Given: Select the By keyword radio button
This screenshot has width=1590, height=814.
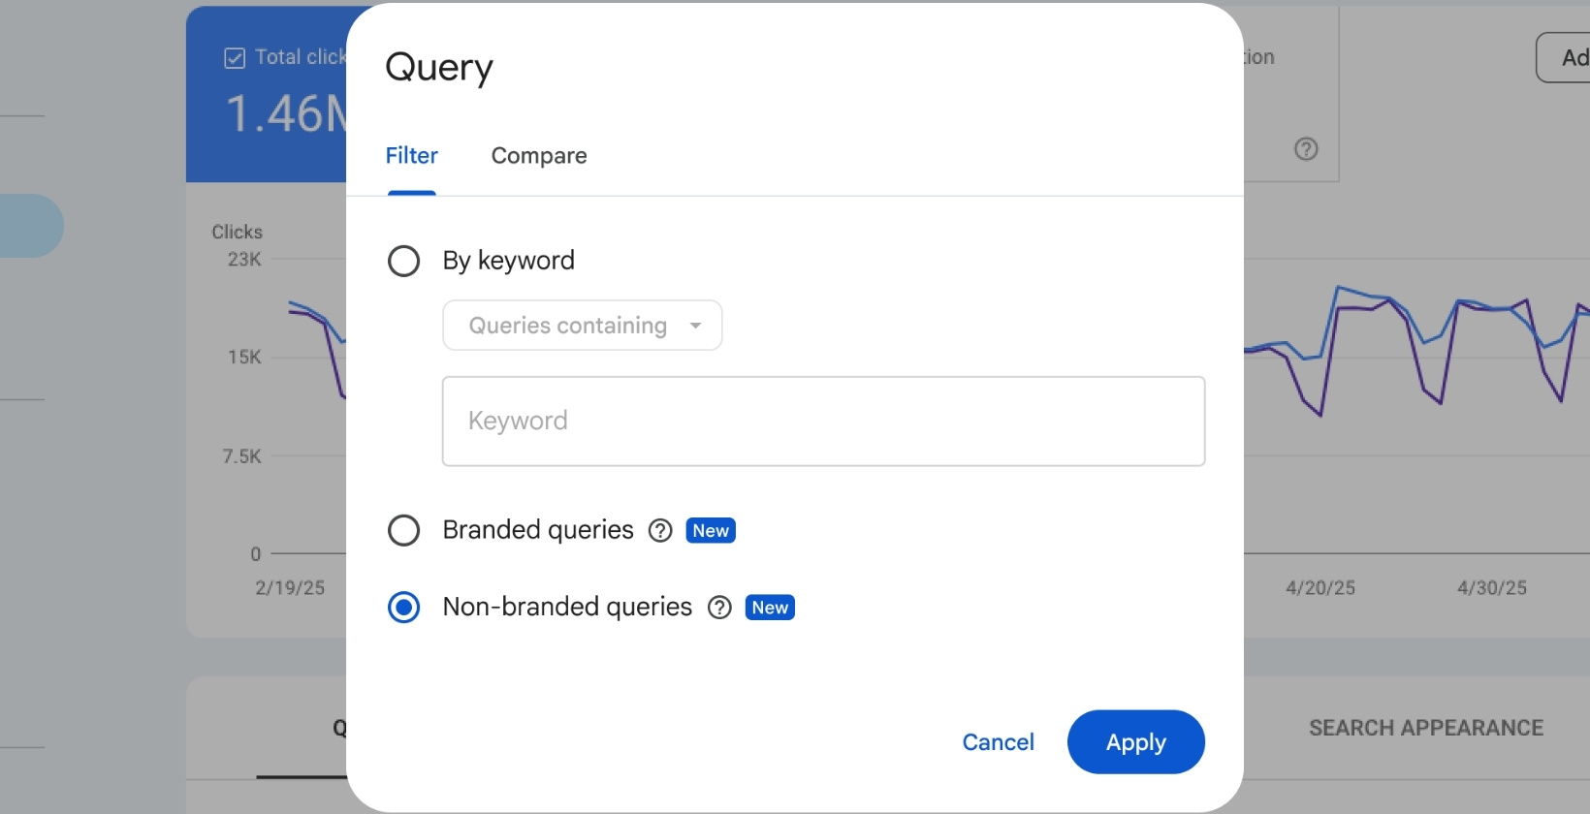Looking at the screenshot, I should tap(403, 260).
